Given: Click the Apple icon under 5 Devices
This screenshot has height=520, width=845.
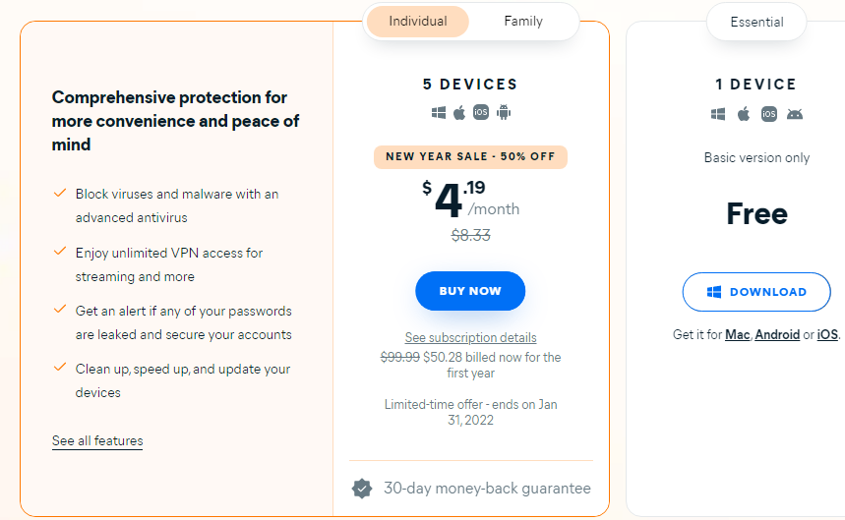Looking at the screenshot, I should pyautogui.click(x=459, y=112).
